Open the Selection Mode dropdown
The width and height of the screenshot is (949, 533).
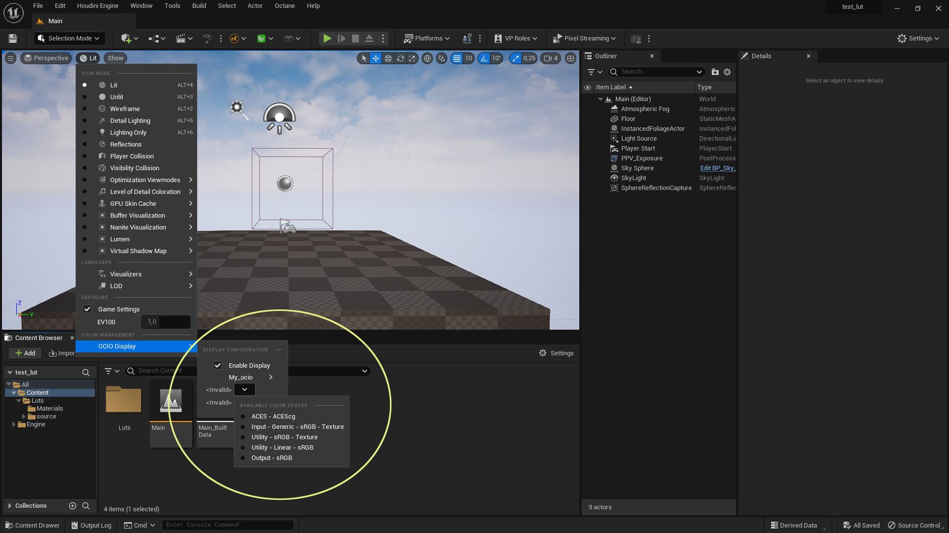point(69,38)
